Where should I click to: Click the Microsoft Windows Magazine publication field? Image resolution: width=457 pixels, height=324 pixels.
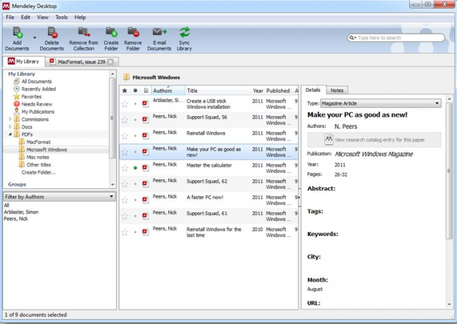[373, 154]
